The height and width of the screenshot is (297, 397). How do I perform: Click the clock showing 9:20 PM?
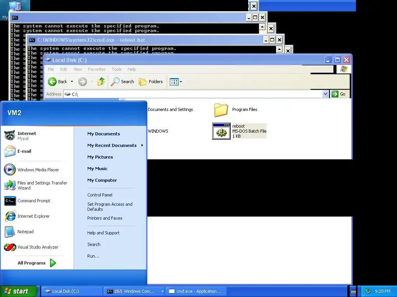tap(383, 291)
